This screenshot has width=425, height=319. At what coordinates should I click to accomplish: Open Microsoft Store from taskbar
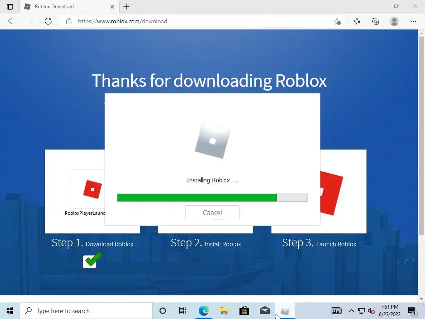pos(244,311)
